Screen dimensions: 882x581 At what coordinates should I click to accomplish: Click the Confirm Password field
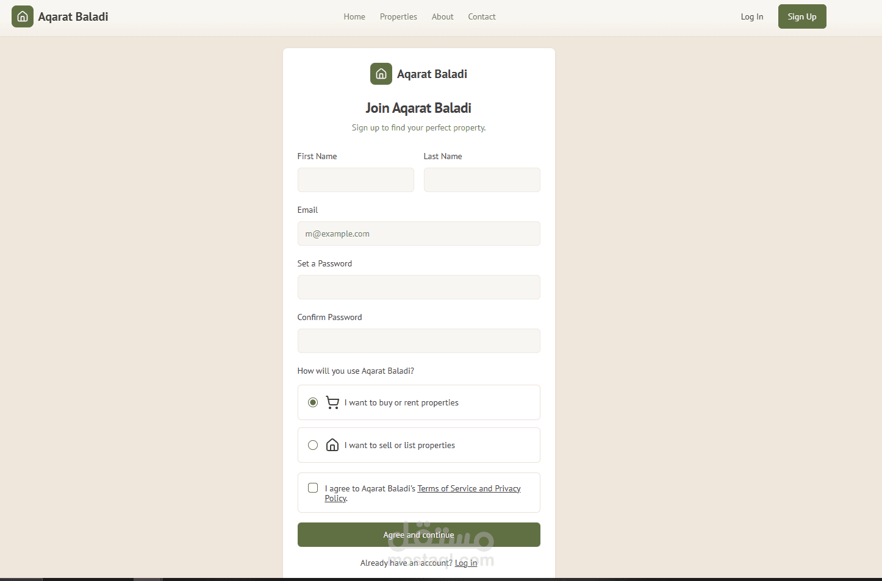tap(418, 341)
